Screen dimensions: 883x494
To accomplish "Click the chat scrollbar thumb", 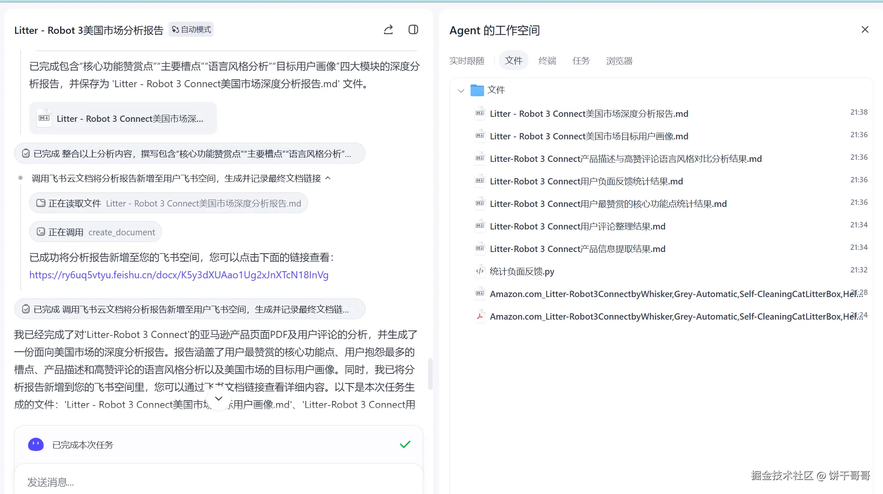I will (x=430, y=373).
